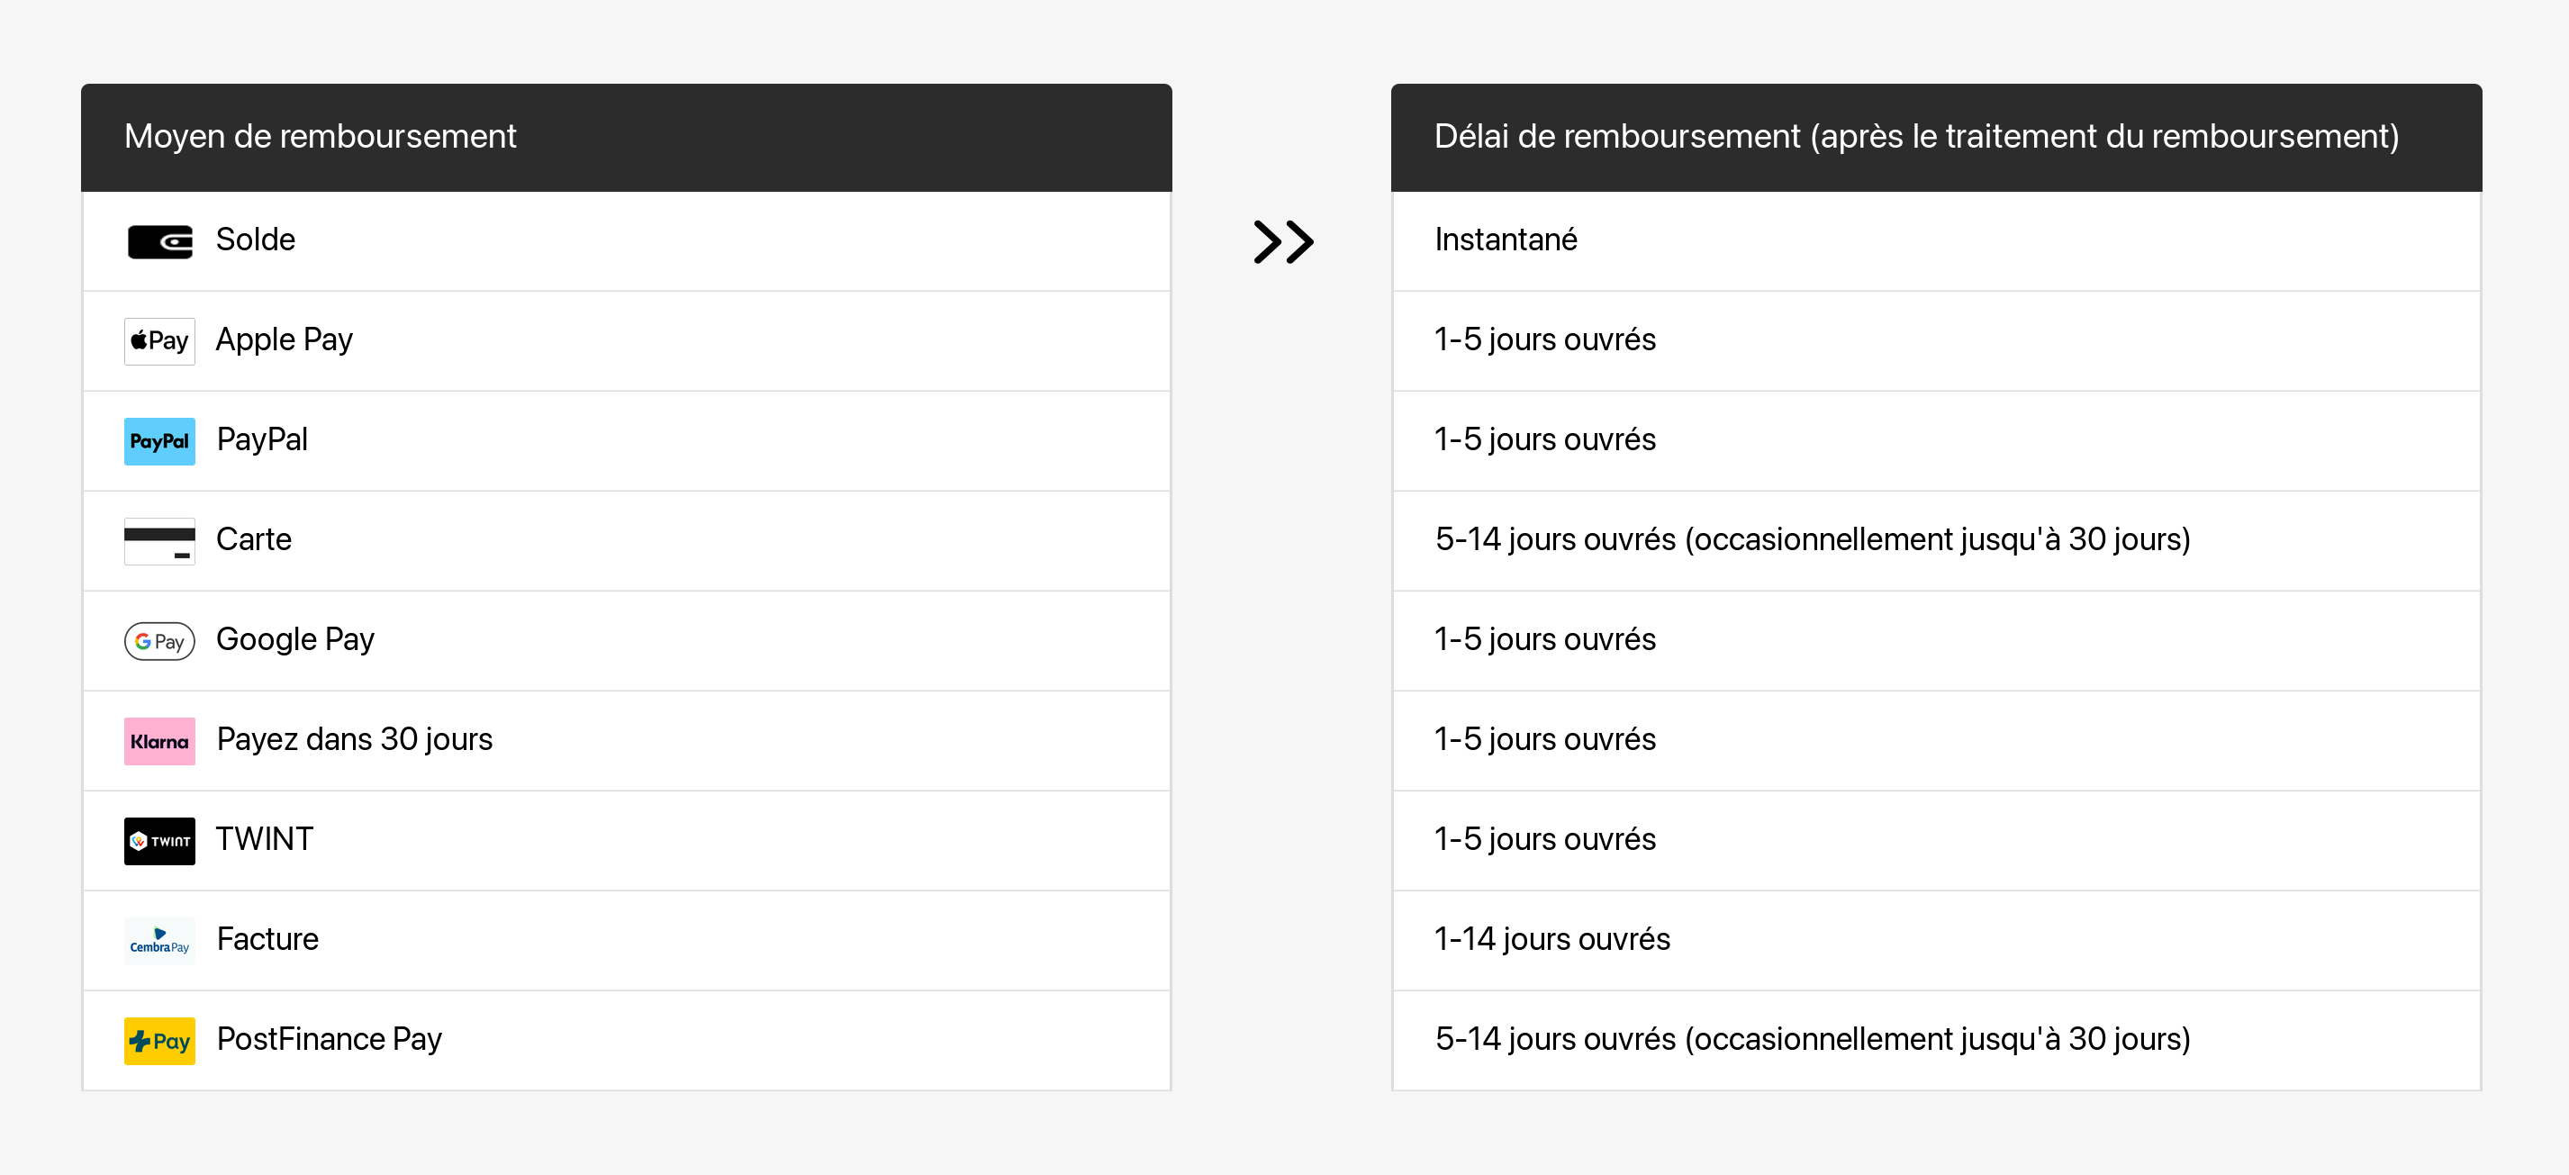The height and width of the screenshot is (1175, 2569).
Task: Click the credit card Carte icon
Action: pyautogui.click(x=159, y=540)
